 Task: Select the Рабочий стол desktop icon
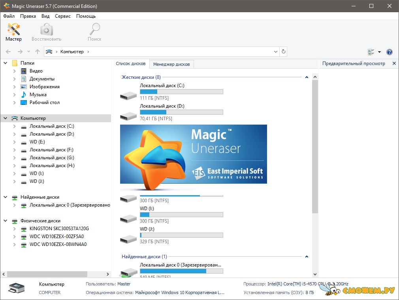(24, 102)
